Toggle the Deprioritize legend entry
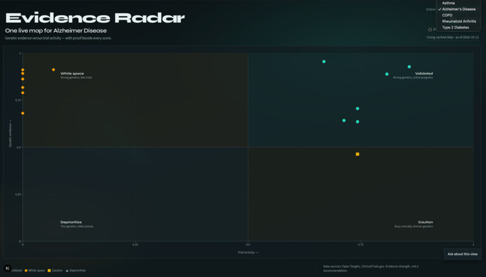Screen dimensions: 486x277 pos(75,270)
